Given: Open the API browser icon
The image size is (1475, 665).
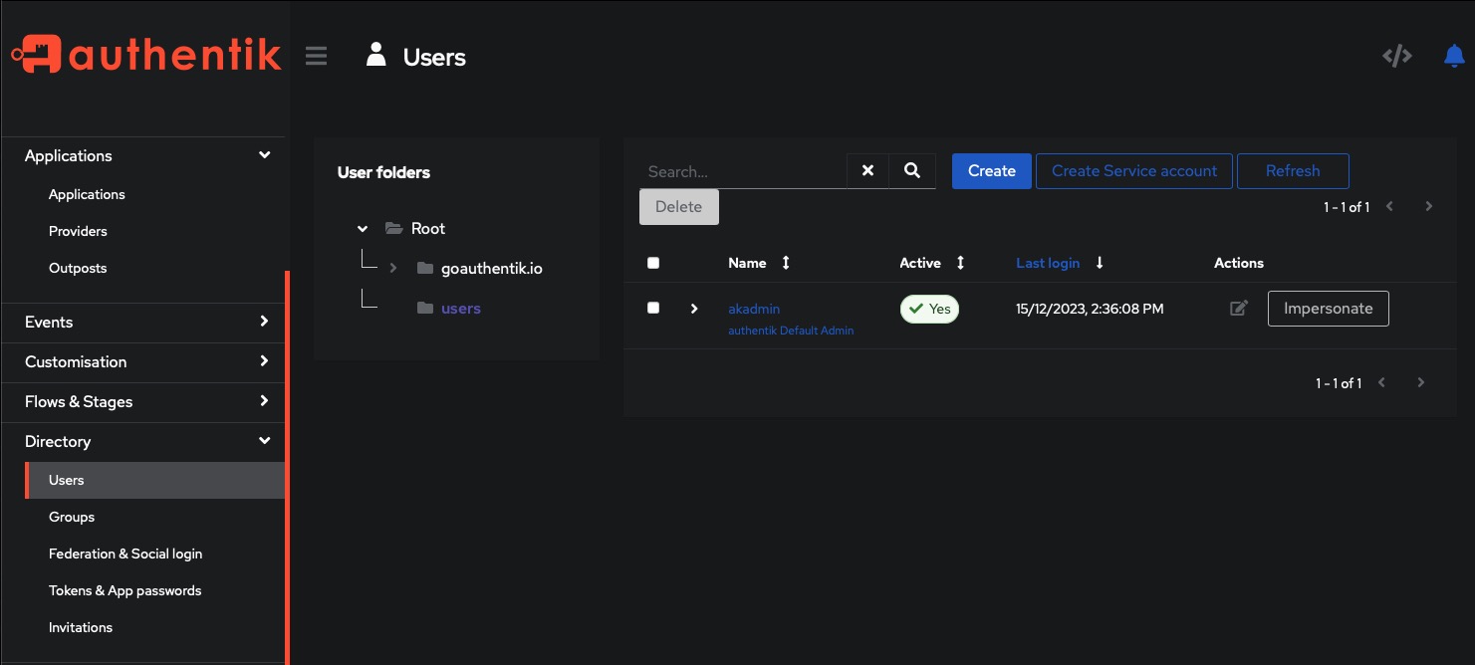Looking at the screenshot, I should pyautogui.click(x=1396, y=56).
